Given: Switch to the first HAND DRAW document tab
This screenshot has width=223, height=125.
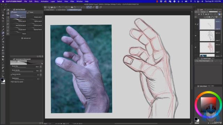Looking at the screenshot, I should 49,10.
